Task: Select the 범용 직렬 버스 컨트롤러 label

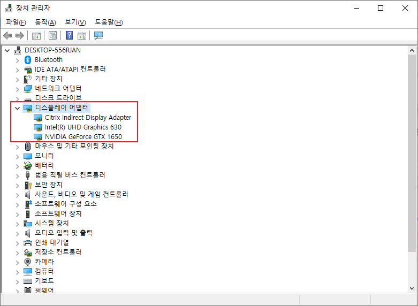Action: (70, 175)
